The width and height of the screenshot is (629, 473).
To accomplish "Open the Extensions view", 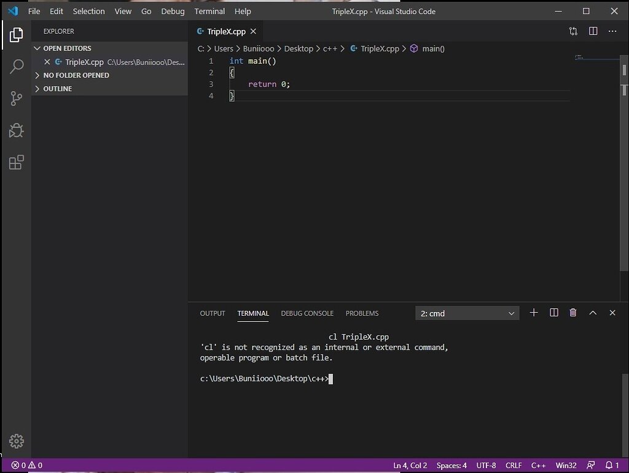I will click(x=17, y=162).
